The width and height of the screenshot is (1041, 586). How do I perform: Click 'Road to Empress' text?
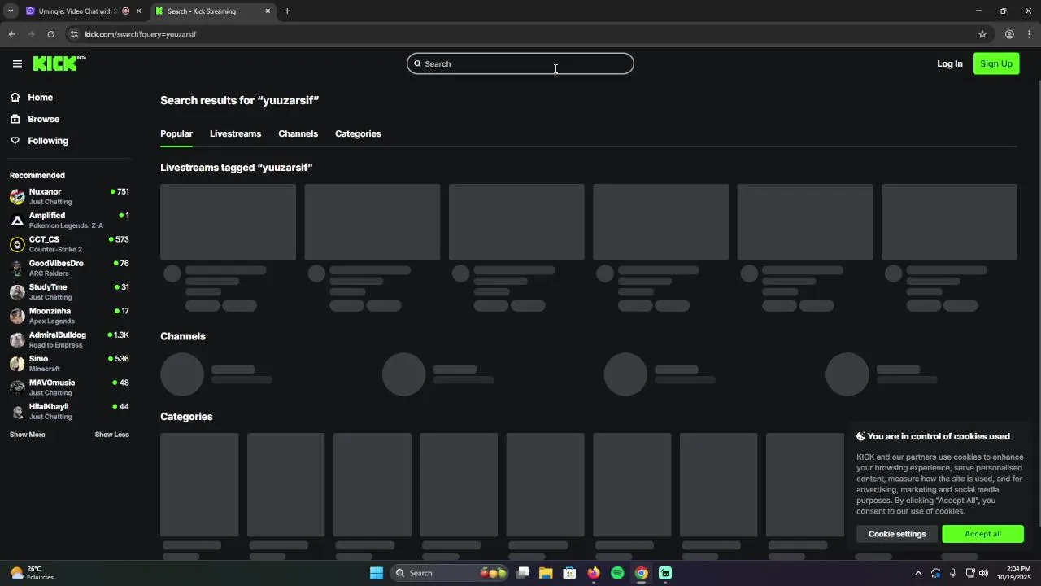[x=56, y=345]
